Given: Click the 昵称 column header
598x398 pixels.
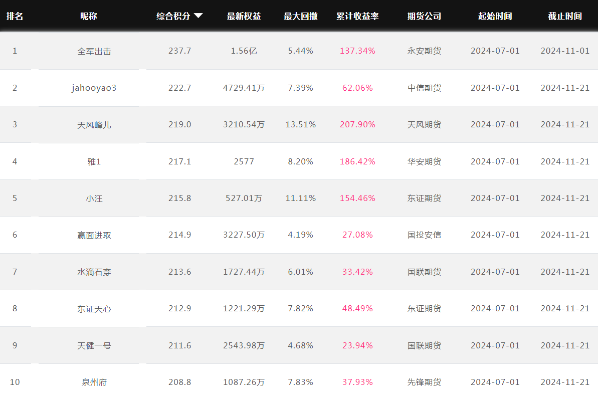Looking at the screenshot, I should tap(89, 16).
